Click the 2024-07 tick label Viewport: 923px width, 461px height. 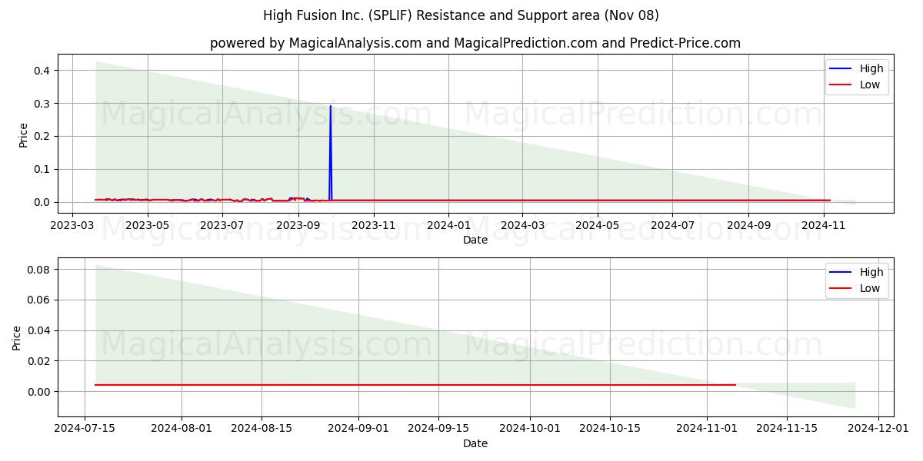(x=672, y=226)
